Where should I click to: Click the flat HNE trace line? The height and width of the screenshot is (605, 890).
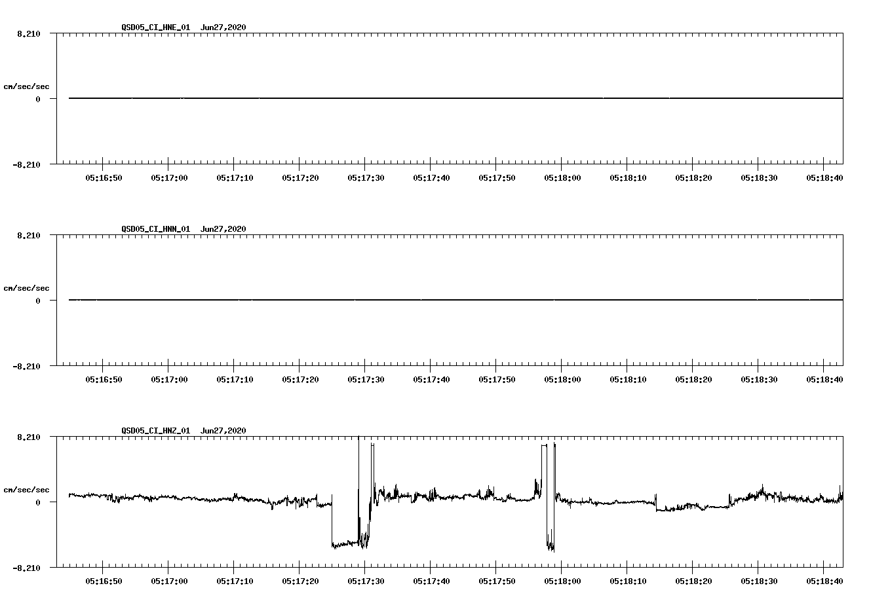pyautogui.click(x=455, y=98)
